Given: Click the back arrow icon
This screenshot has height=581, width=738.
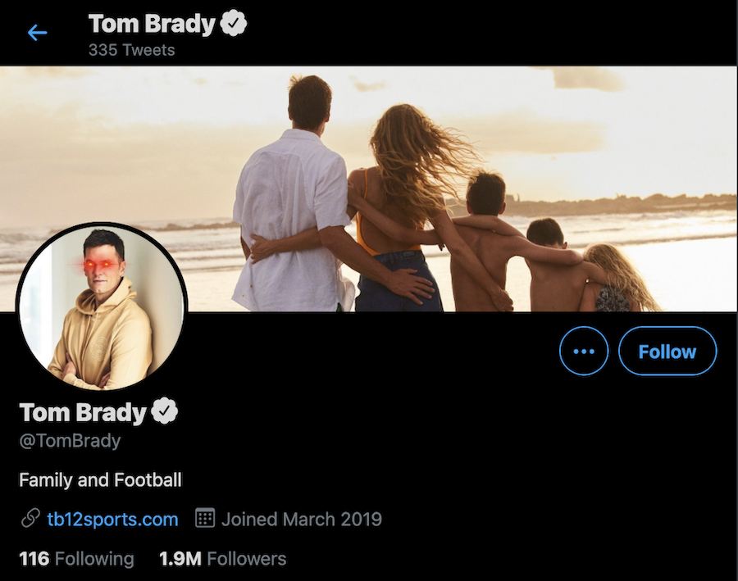Looking at the screenshot, I should pos(38,33).
